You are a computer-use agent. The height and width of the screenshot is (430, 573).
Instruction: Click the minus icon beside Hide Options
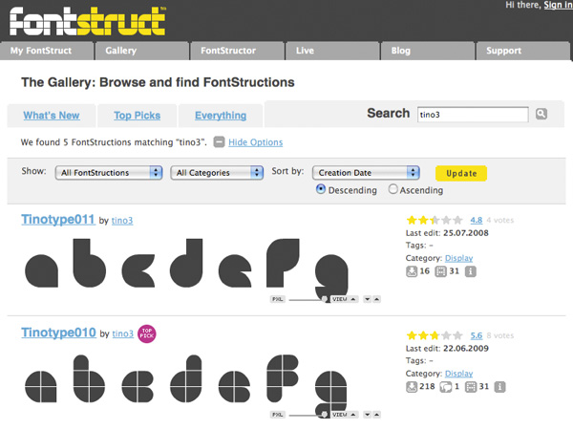tap(219, 141)
